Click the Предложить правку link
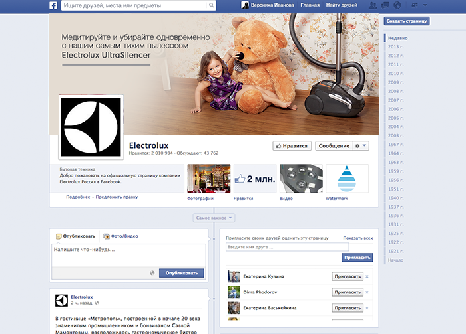Screen dimensions: 466x334 coord(116,197)
